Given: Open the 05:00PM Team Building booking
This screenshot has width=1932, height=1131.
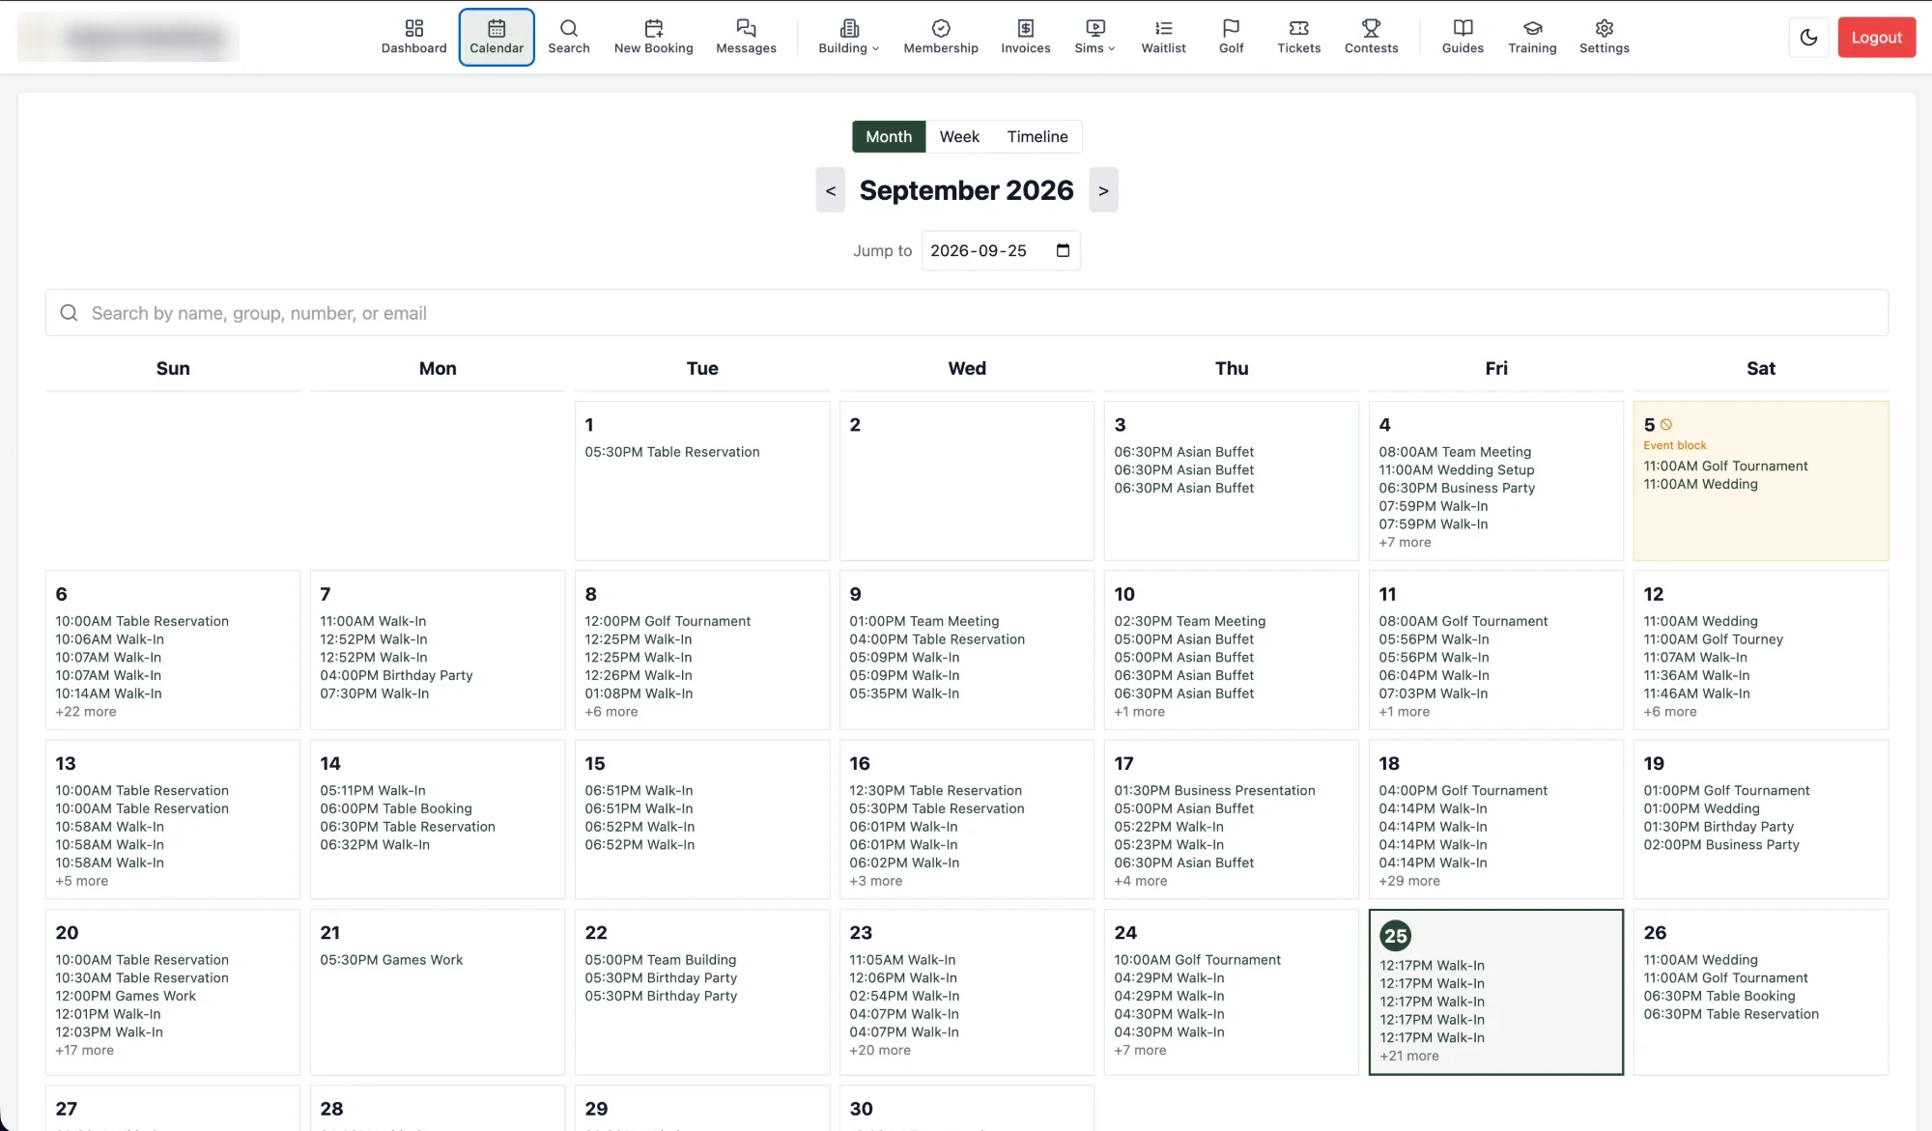Looking at the screenshot, I should pos(660,960).
